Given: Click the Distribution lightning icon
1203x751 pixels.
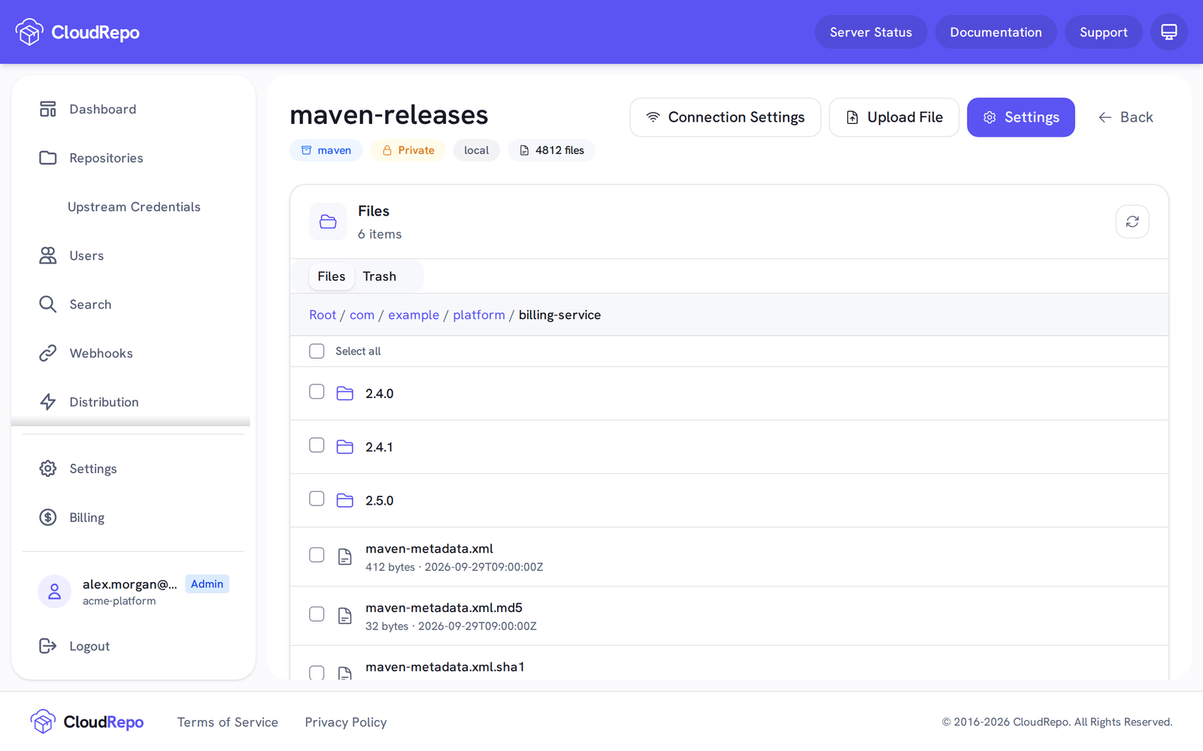Looking at the screenshot, I should pos(48,402).
